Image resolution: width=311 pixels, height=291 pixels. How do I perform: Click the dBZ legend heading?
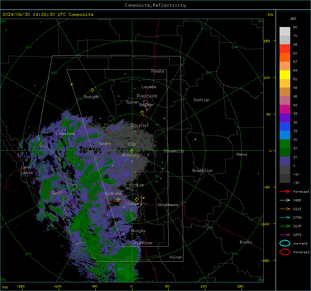pyautogui.click(x=293, y=18)
